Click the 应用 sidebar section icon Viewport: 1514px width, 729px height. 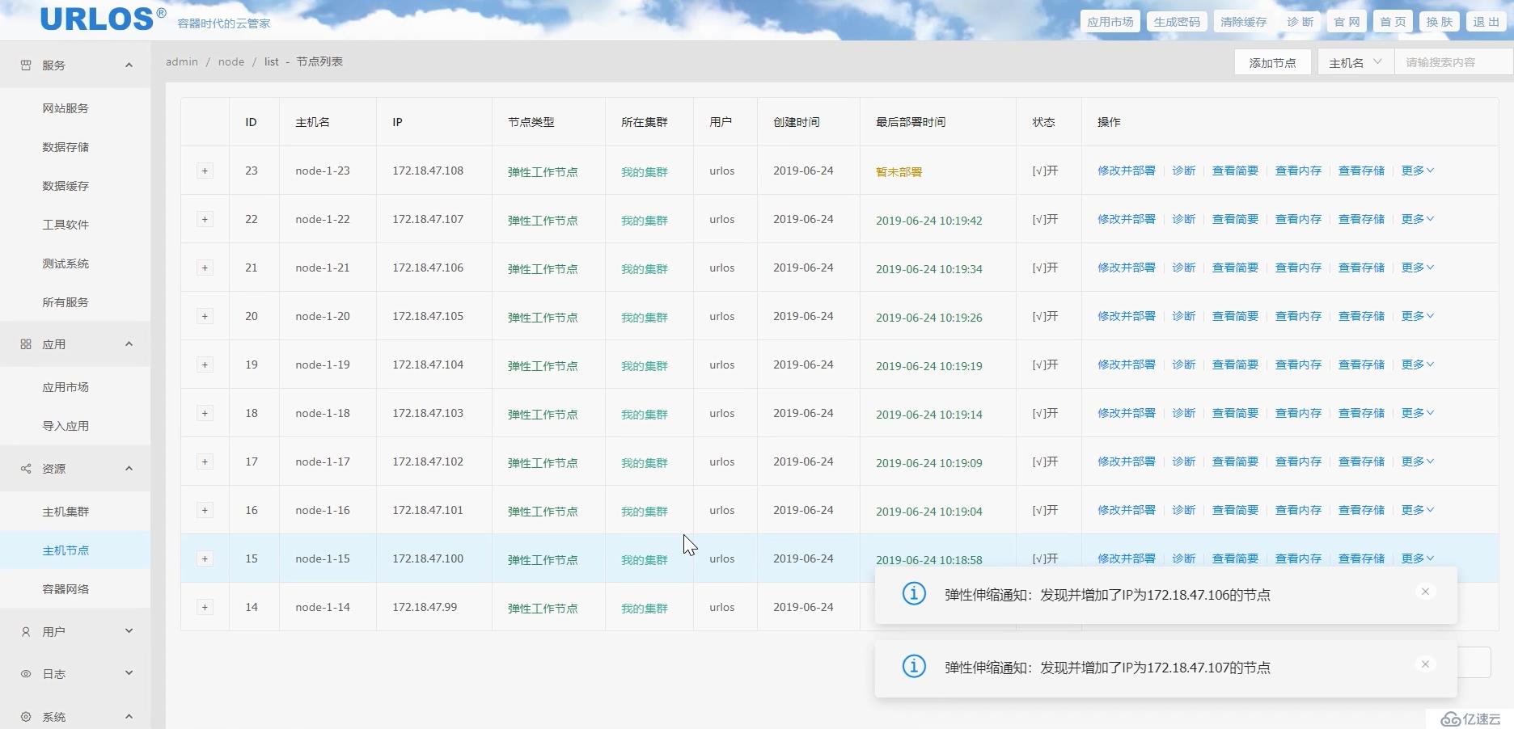click(26, 344)
